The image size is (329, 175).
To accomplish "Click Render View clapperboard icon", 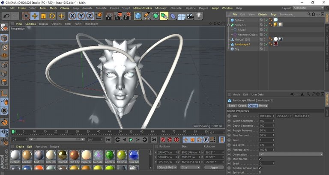I will 109,16.
